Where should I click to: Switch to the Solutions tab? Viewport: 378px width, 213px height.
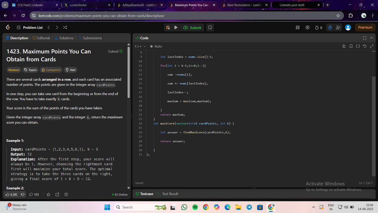64,38
